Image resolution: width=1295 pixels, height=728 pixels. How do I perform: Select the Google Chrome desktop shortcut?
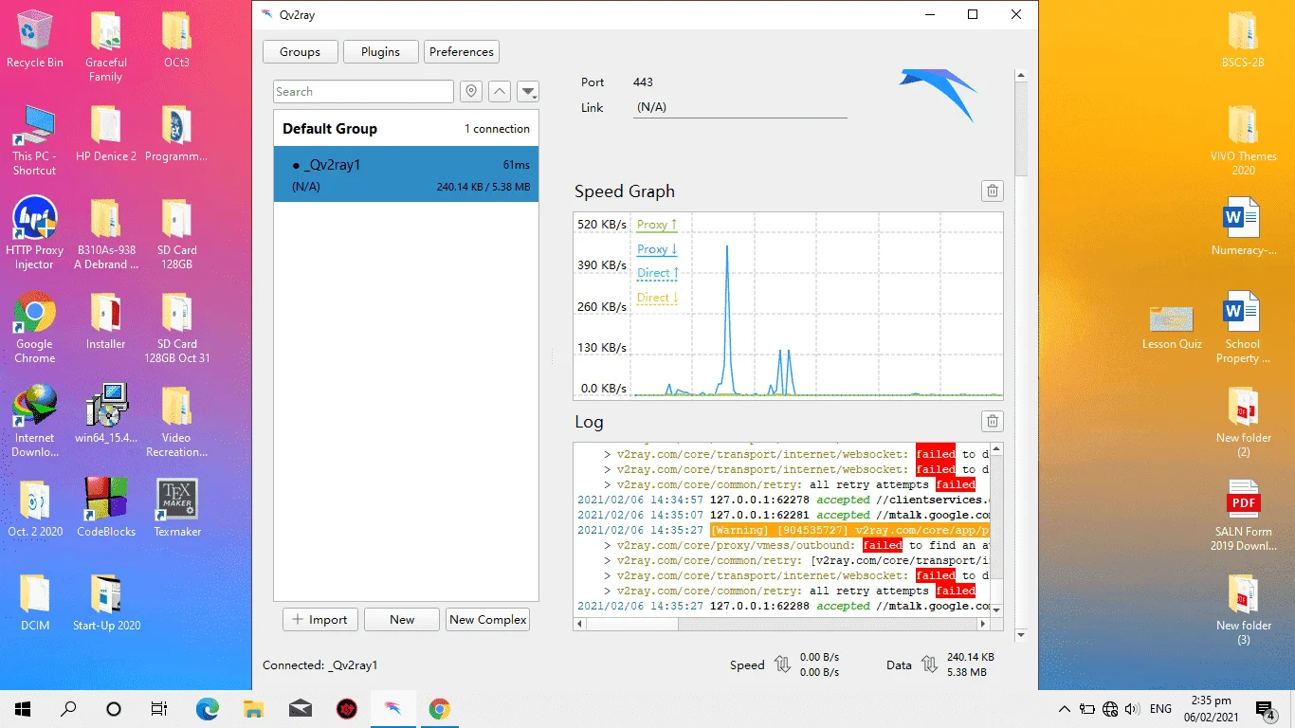tap(35, 327)
